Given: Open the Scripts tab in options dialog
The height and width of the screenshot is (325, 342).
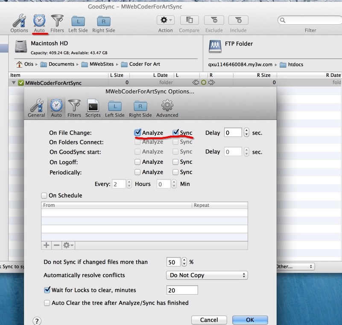Looking at the screenshot, I should [x=93, y=108].
